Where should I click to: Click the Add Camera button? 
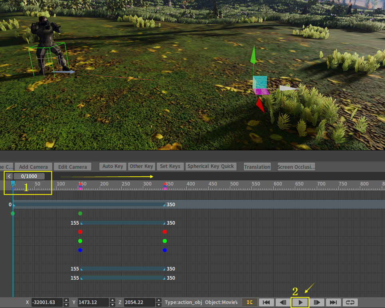point(34,167)
